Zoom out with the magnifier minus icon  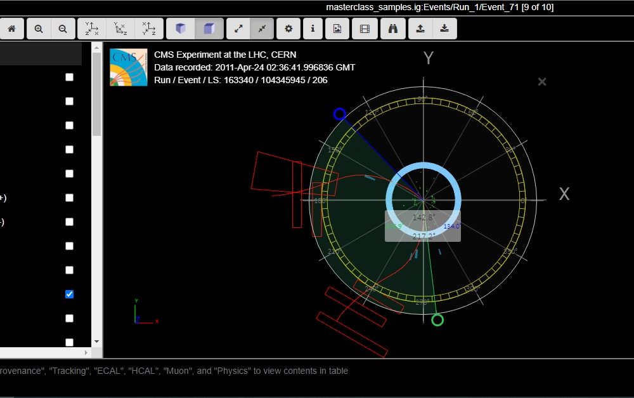point(62,29)
